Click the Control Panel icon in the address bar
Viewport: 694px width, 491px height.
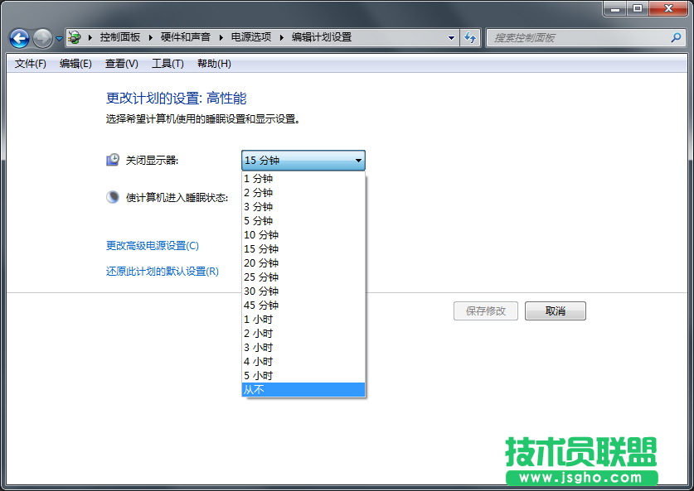click(x=74, y=37)
